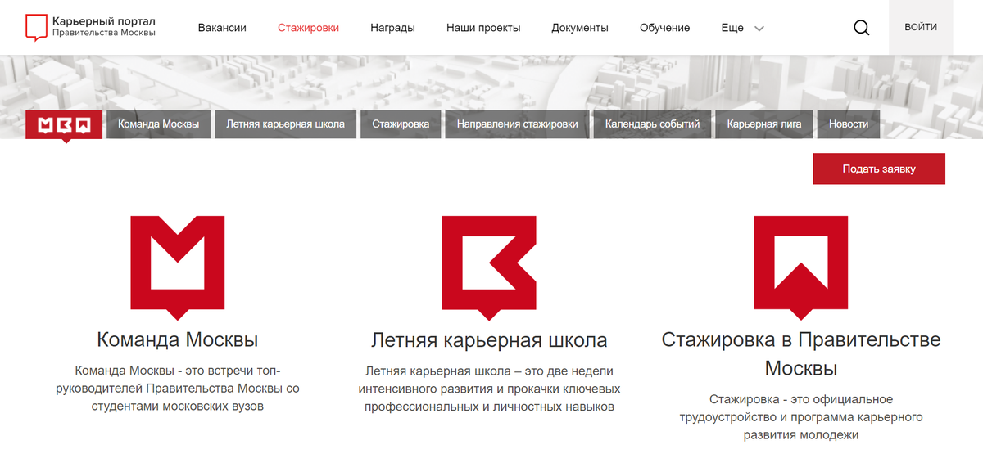The width and height of the screenshot is (983, 463).
Task: Click the Карьерный портал speech-bubble logo icon
Action: 35,27
